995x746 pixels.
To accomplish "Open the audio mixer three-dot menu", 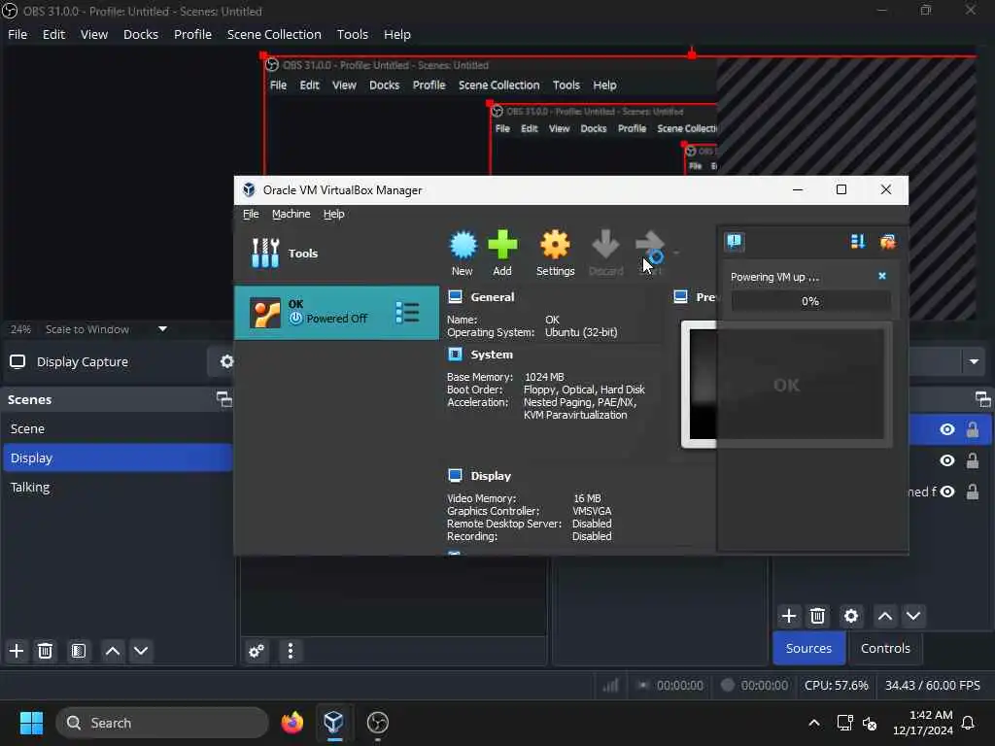I will coord(291,651).
